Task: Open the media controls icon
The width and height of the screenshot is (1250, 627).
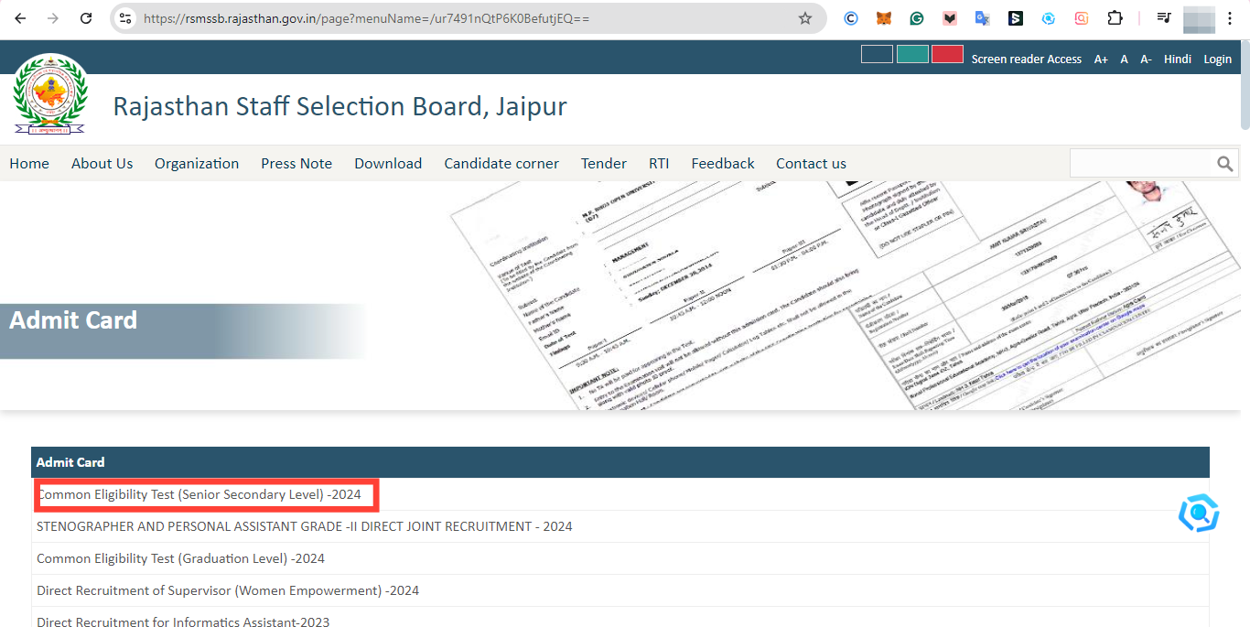Action: [x=1164, y=18]
